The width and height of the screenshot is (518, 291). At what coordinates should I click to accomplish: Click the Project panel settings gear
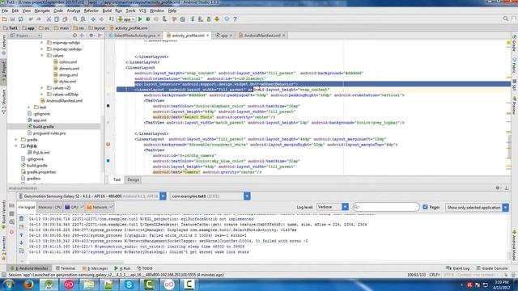[x=91, y=36]
